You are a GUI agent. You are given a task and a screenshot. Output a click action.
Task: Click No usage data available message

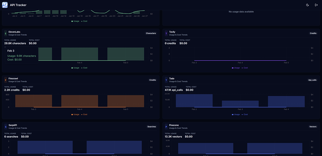[241, 12]
